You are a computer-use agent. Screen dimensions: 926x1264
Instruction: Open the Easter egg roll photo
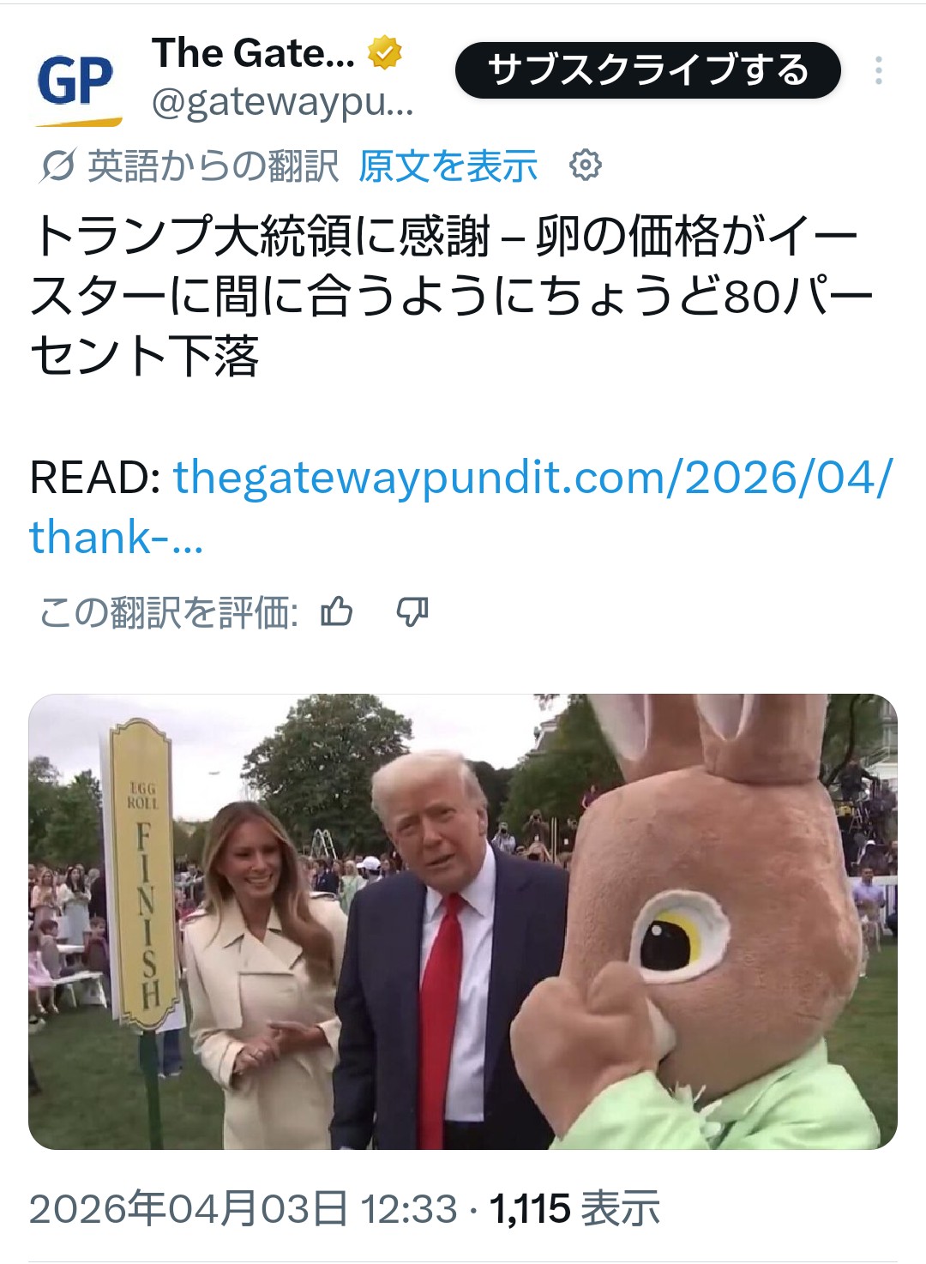(x=463, y=922)
